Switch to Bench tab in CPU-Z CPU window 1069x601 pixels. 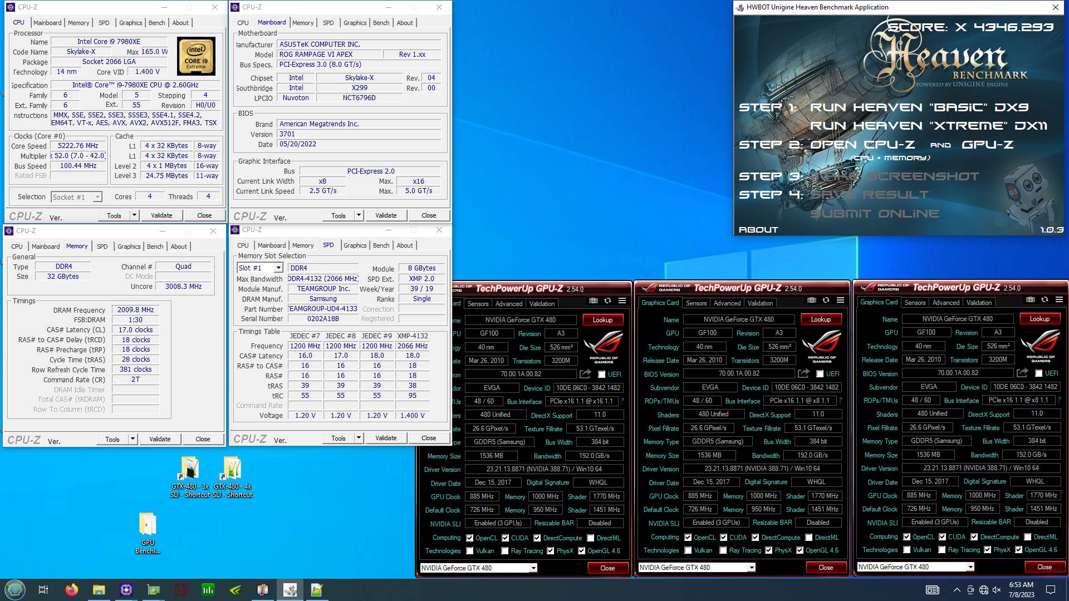click(157, 23)
